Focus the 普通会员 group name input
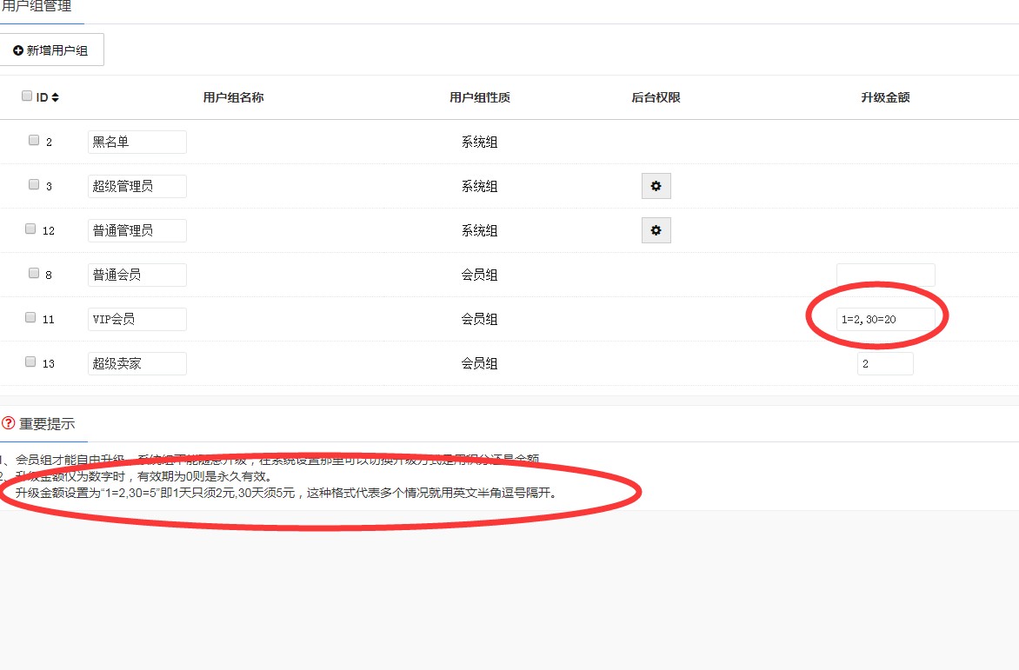 (137, 275)
